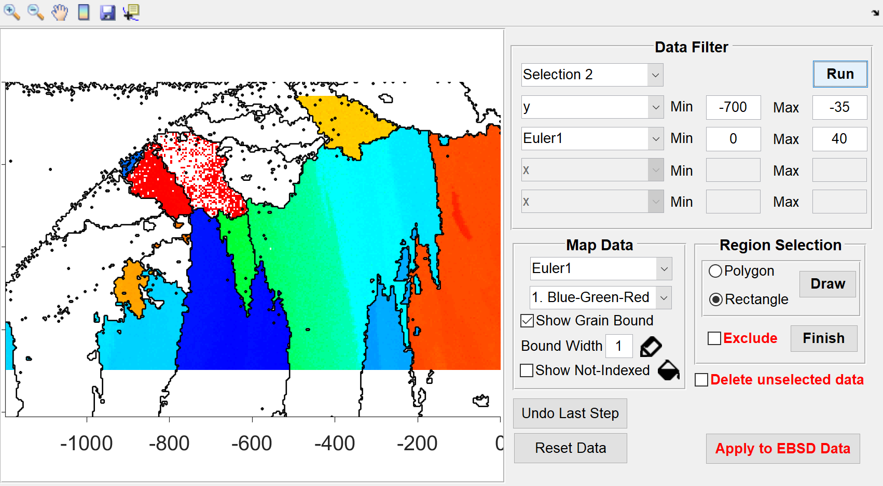Edit the Bound Width field
The width and height of the screenshot is (883, 486).
619,346
